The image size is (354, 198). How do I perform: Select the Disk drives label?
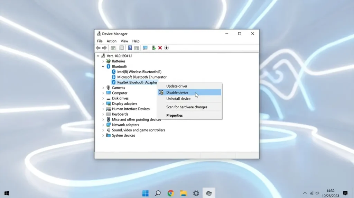tap(120, 98)
